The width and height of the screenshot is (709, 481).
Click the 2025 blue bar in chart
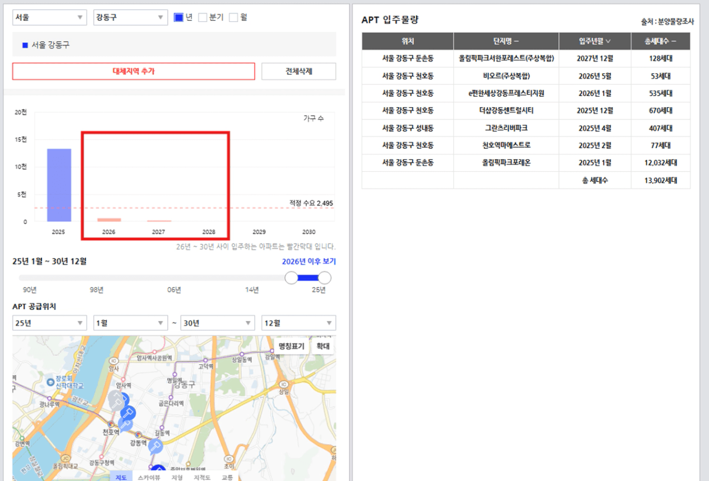pyautogui.click(x=59, y=185)
